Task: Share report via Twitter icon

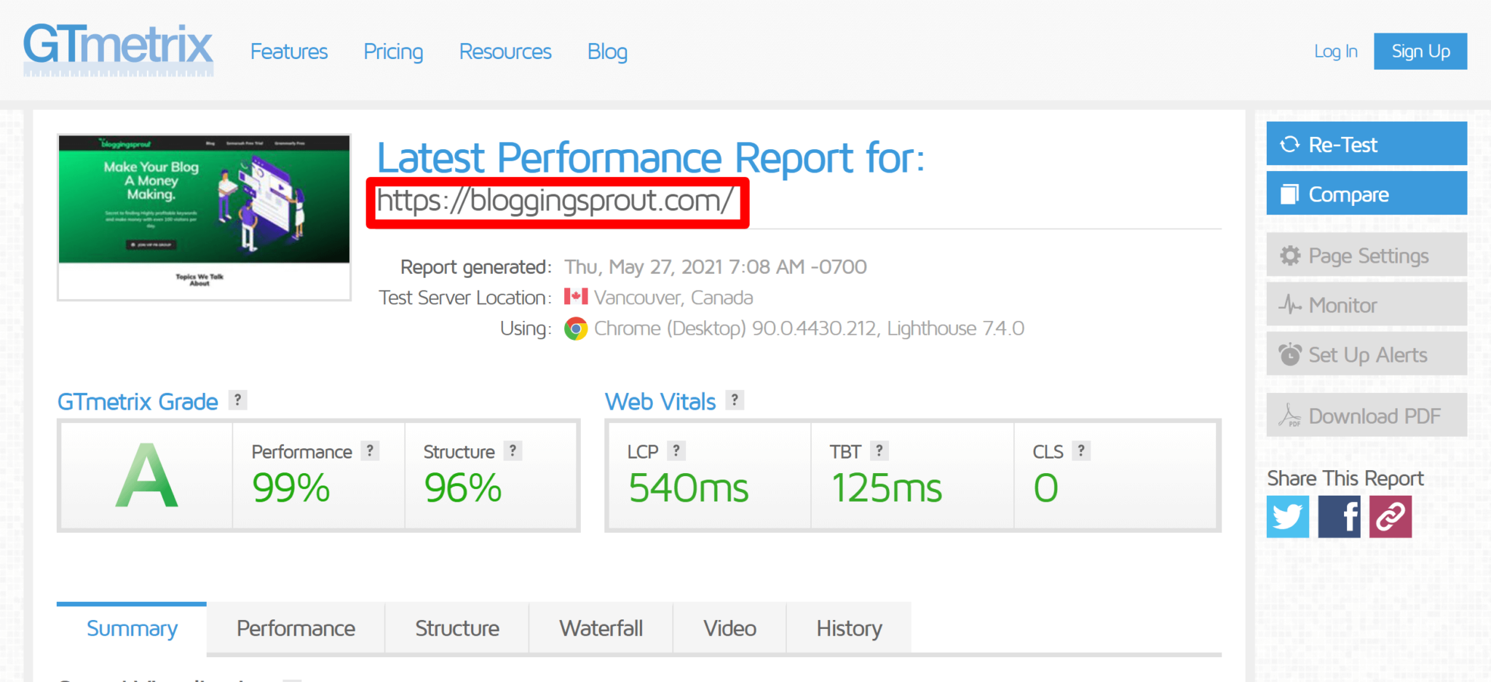Action: (1287, 517)
